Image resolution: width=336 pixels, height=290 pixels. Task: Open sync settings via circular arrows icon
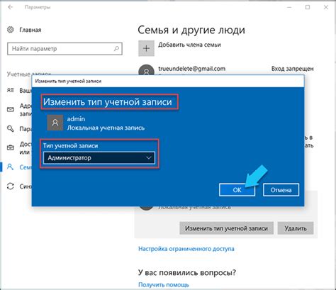pyautogui.click(x=11, y=186)
